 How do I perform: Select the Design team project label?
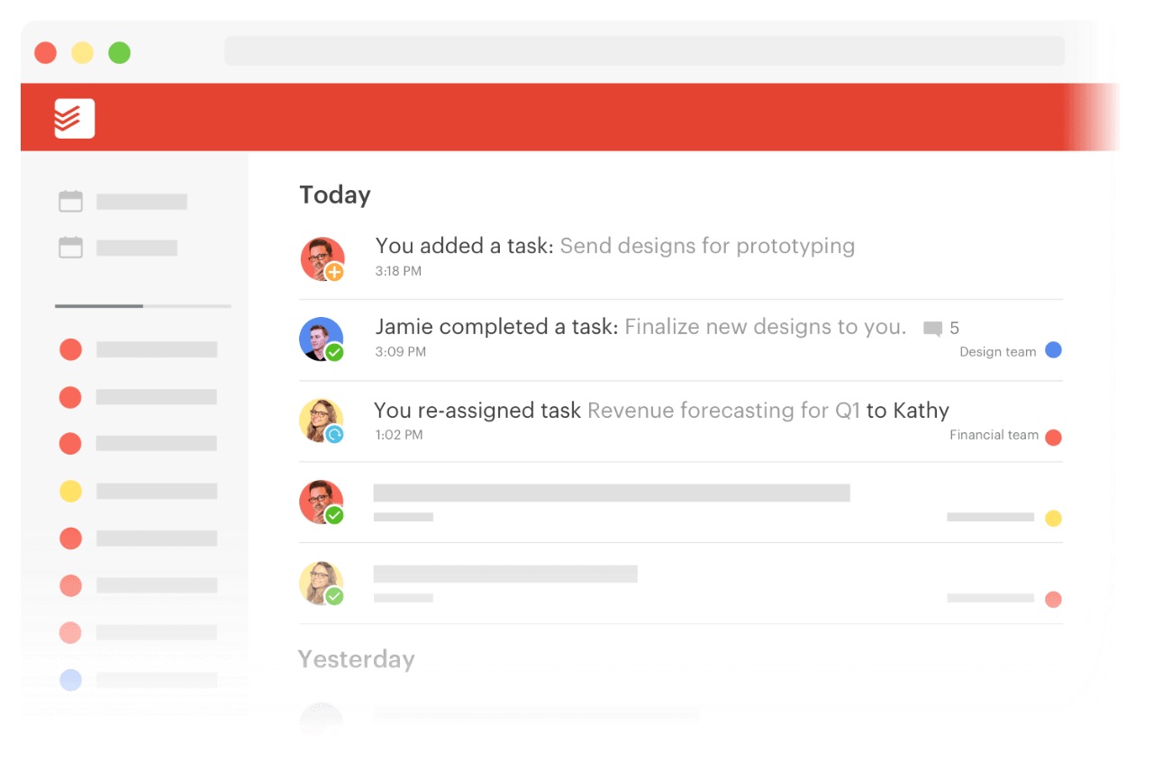997,352
